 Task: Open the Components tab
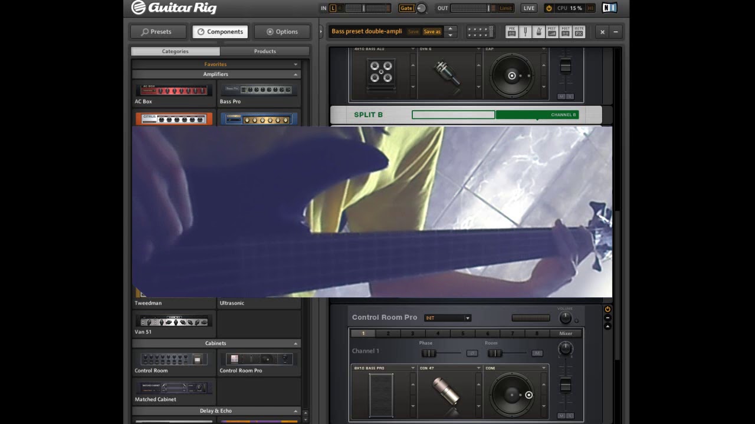click(220, 32)
